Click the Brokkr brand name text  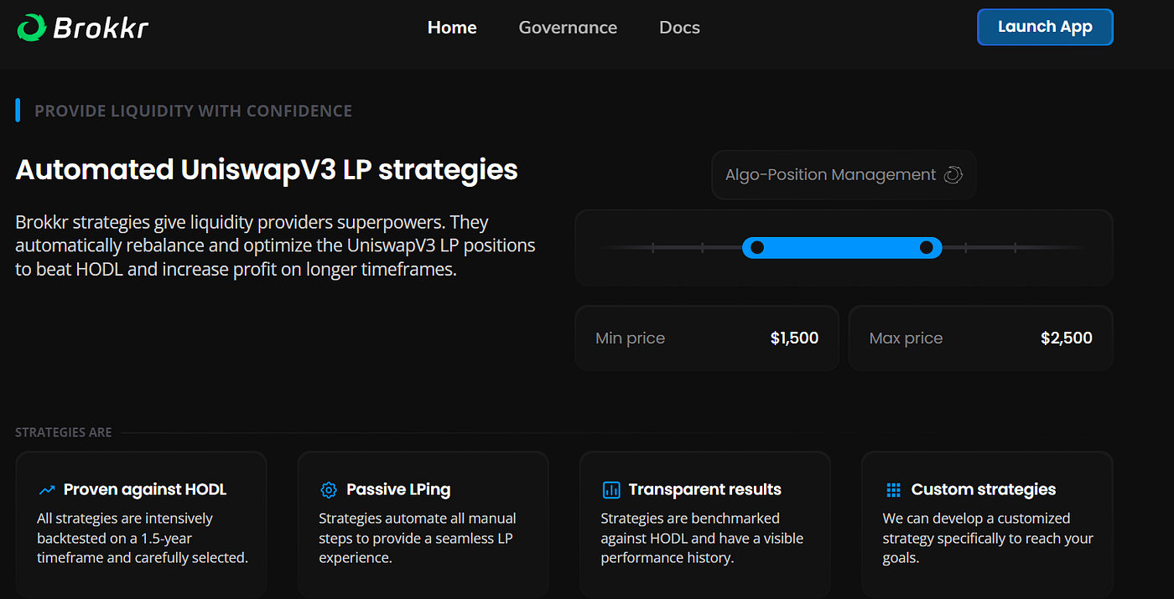click(x=101, y=28)
